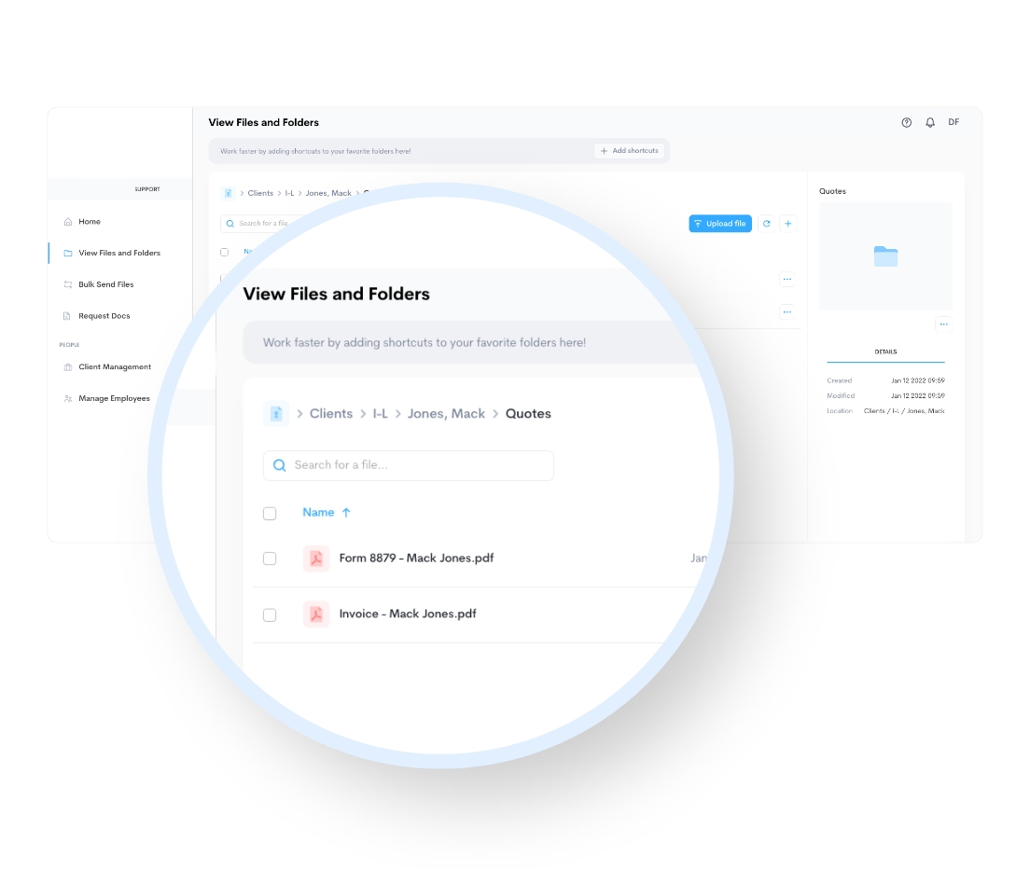Open the DF user profile menu

coord(953,122)
